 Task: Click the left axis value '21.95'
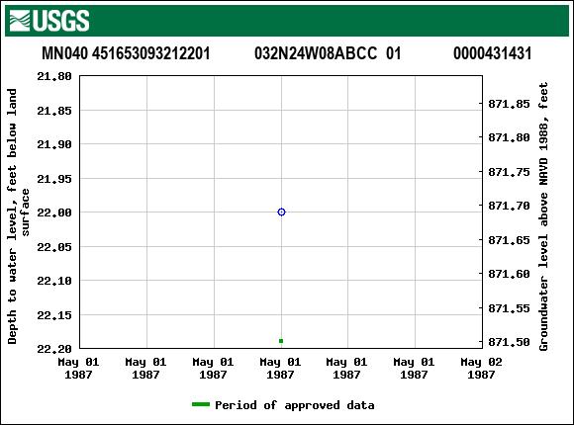coord(54,179)
